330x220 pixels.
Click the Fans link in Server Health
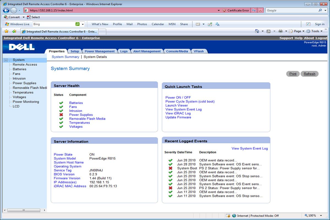point(73,107)
